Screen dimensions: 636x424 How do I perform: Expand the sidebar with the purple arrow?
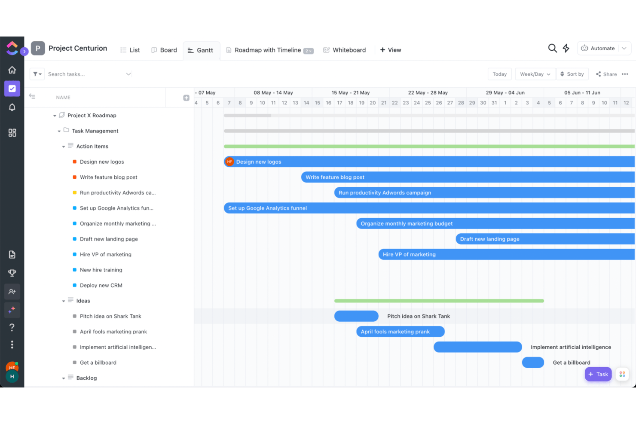[24, 52]
